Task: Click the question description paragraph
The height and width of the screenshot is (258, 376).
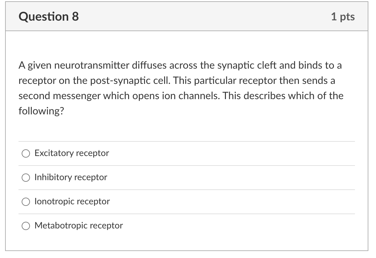Action: coord(181,88)
